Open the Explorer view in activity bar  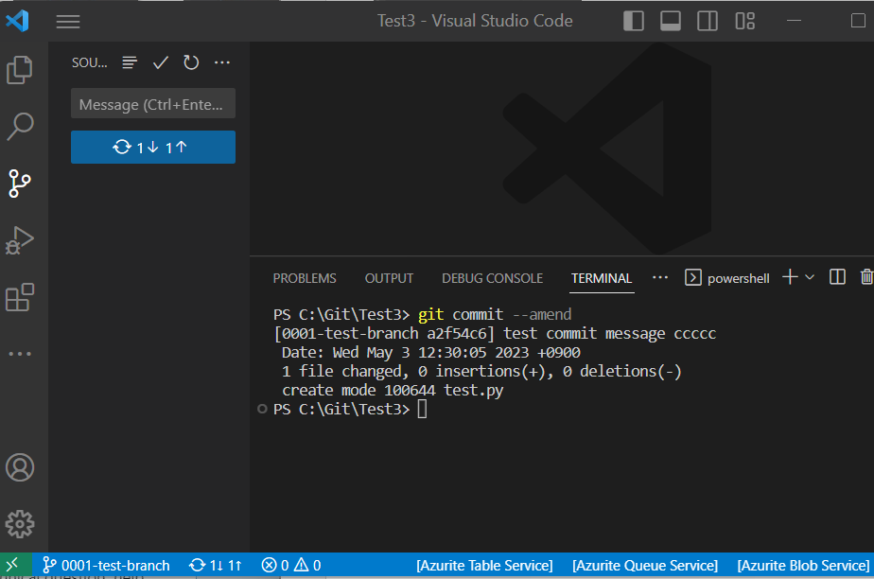20,70
